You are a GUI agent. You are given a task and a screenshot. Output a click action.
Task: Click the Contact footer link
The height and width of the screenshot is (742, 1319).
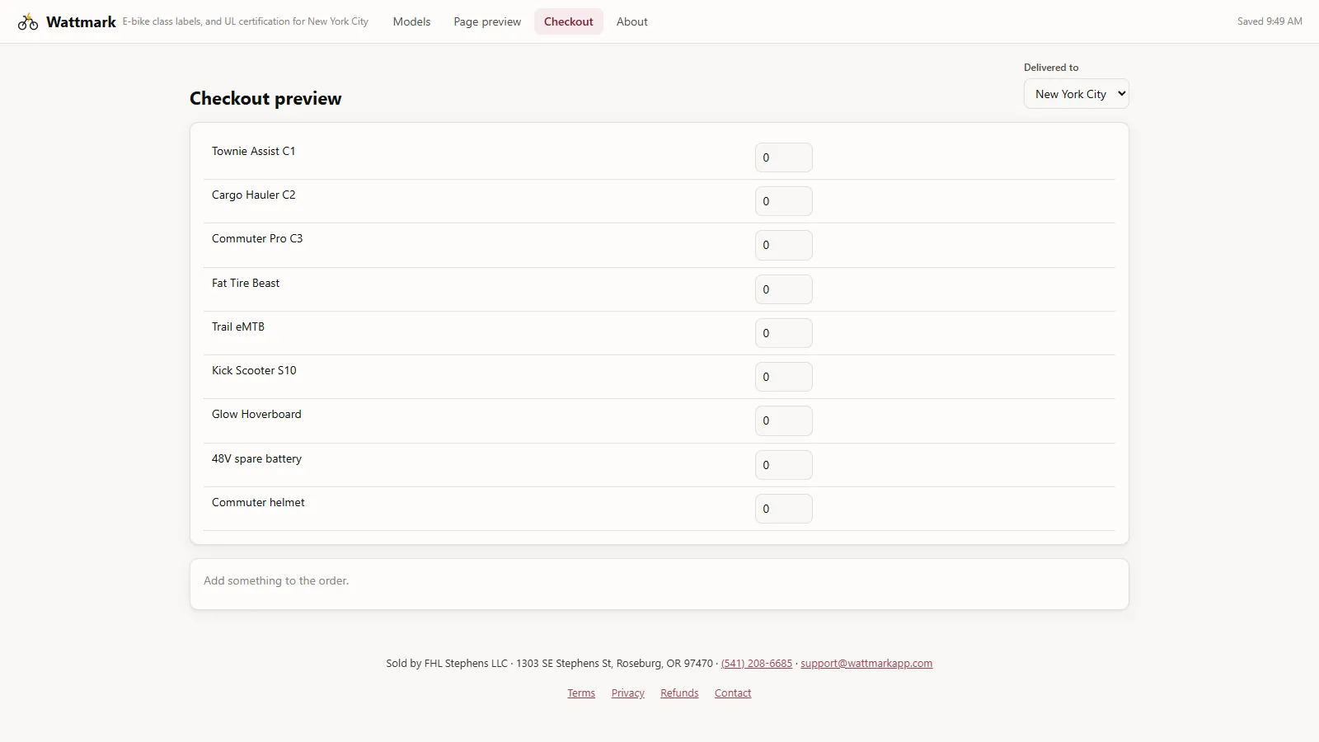tap(733, 693)
